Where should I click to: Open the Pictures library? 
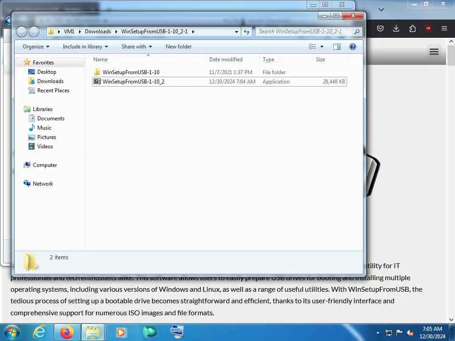click(46, 137)
